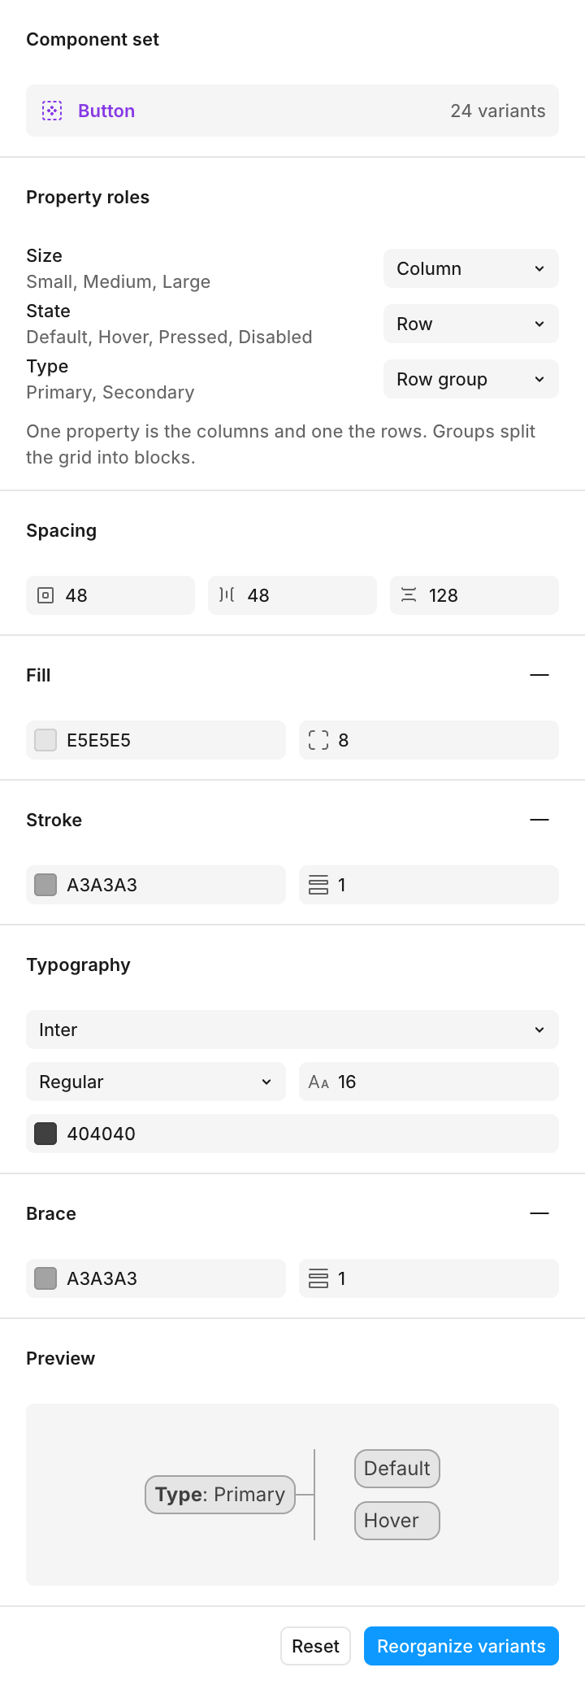Click the padding icon in Spacing
Viewport: 585px width, 1685px height.
coord(45,595)
